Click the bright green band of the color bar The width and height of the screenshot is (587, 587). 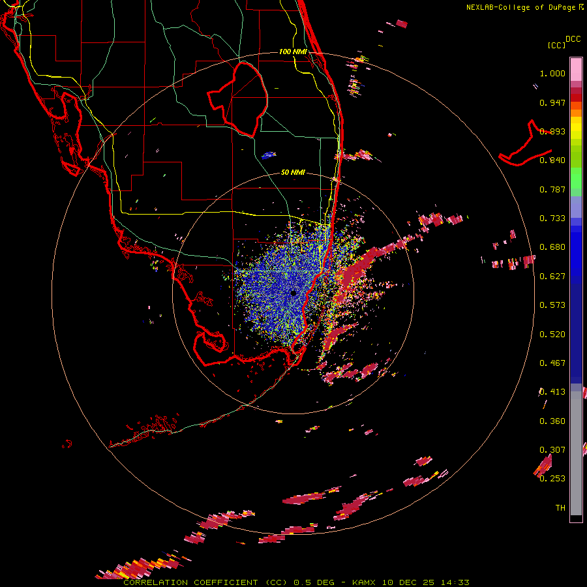(576, 178)
